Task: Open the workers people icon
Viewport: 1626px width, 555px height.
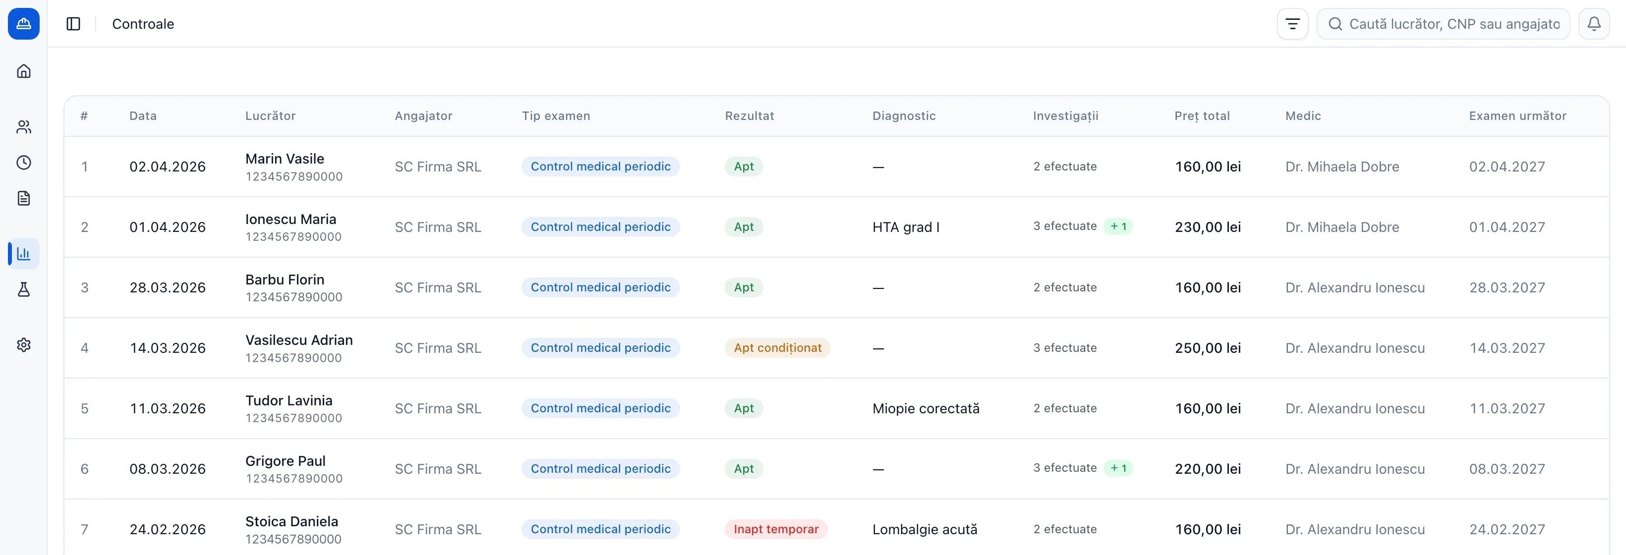Action: pyautogui.click(x=23, y=127)
